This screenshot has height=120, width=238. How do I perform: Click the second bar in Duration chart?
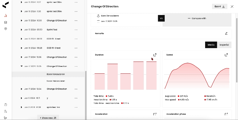[x=112, y=77]
